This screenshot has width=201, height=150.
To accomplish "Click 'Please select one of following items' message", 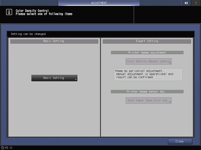I will tap(44, 14).
